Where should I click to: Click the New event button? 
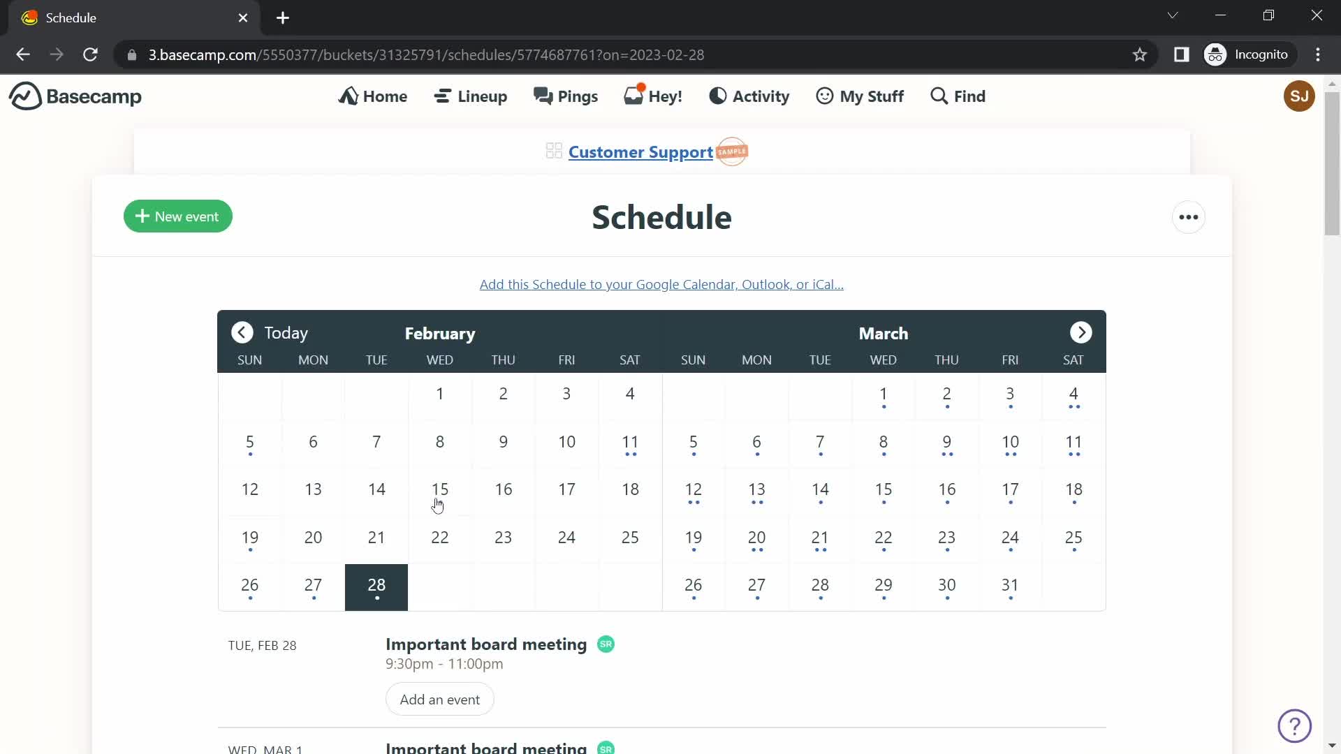click(x=178, y=216)
